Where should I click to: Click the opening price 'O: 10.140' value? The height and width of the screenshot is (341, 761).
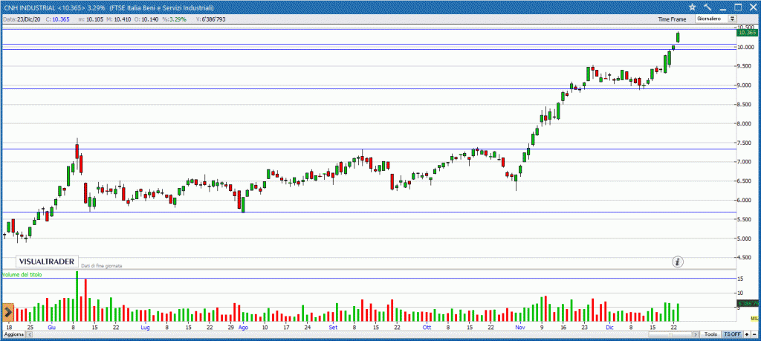(x=146, y=19)
